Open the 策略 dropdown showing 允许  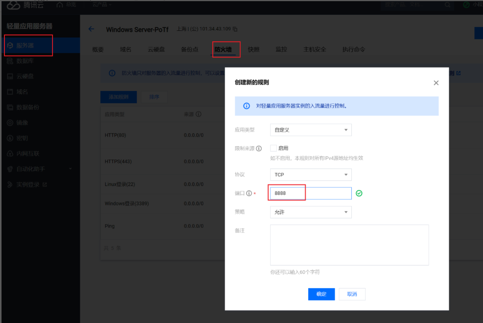311,212
